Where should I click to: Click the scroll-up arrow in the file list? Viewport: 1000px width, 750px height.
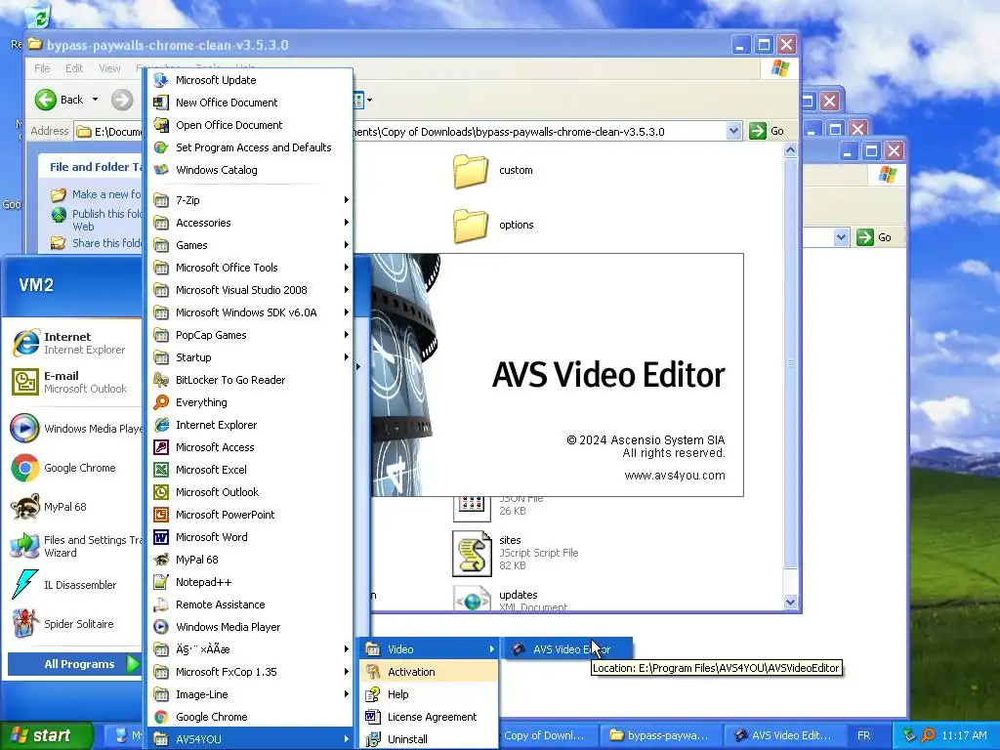point(790,150)
